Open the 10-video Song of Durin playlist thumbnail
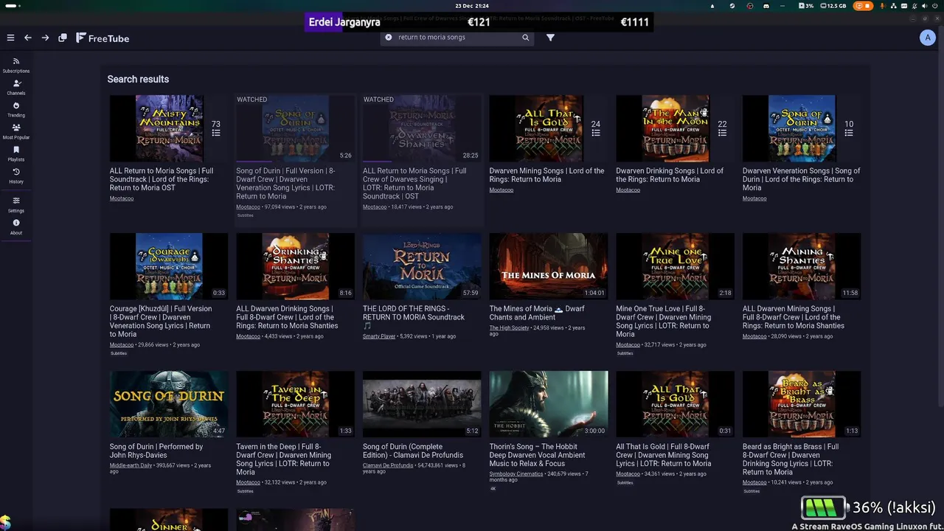944x531 pixels. tap(802, 128)
